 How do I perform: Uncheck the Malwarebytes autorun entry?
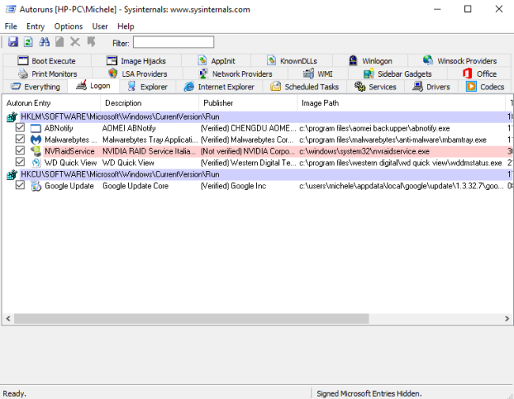click(20, 139)
